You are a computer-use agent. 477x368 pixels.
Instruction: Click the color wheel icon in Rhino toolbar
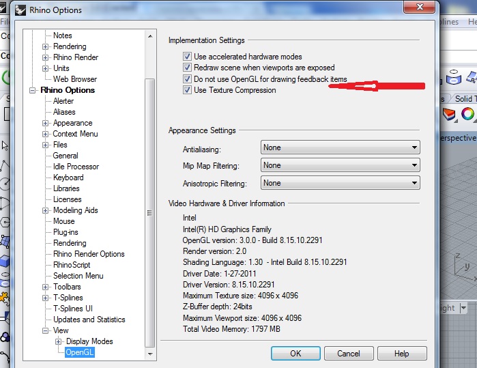(x=467, y=114)
